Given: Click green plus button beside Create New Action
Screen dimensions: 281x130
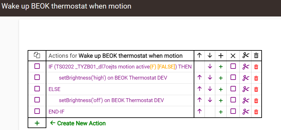Looking at the screenshot, I should [x=37, y=123].
